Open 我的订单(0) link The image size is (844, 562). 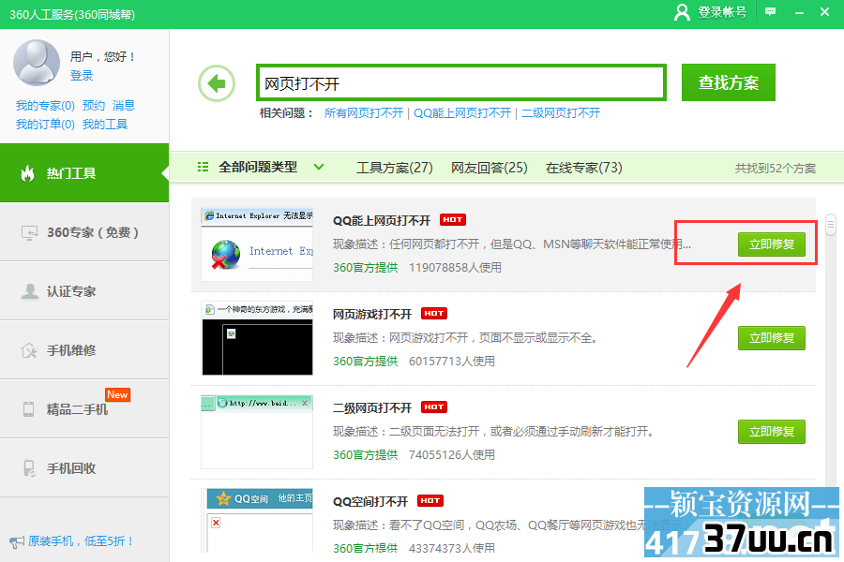(45, 125)
